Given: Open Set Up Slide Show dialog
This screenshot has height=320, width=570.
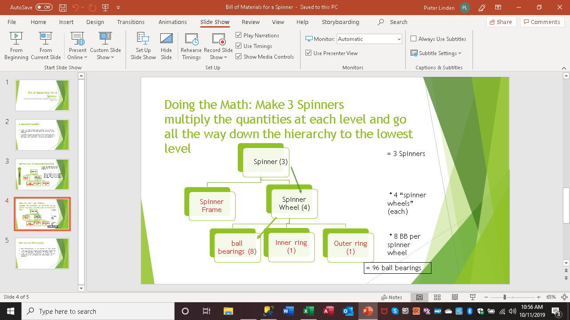Looking at the screenshot, I should click(x=143, y=46).
